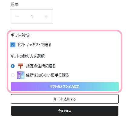Click the ギフトの贈り方を選択 heading

(28, 56)
